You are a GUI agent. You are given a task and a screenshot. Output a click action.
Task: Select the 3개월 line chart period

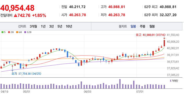click(33, 27)
